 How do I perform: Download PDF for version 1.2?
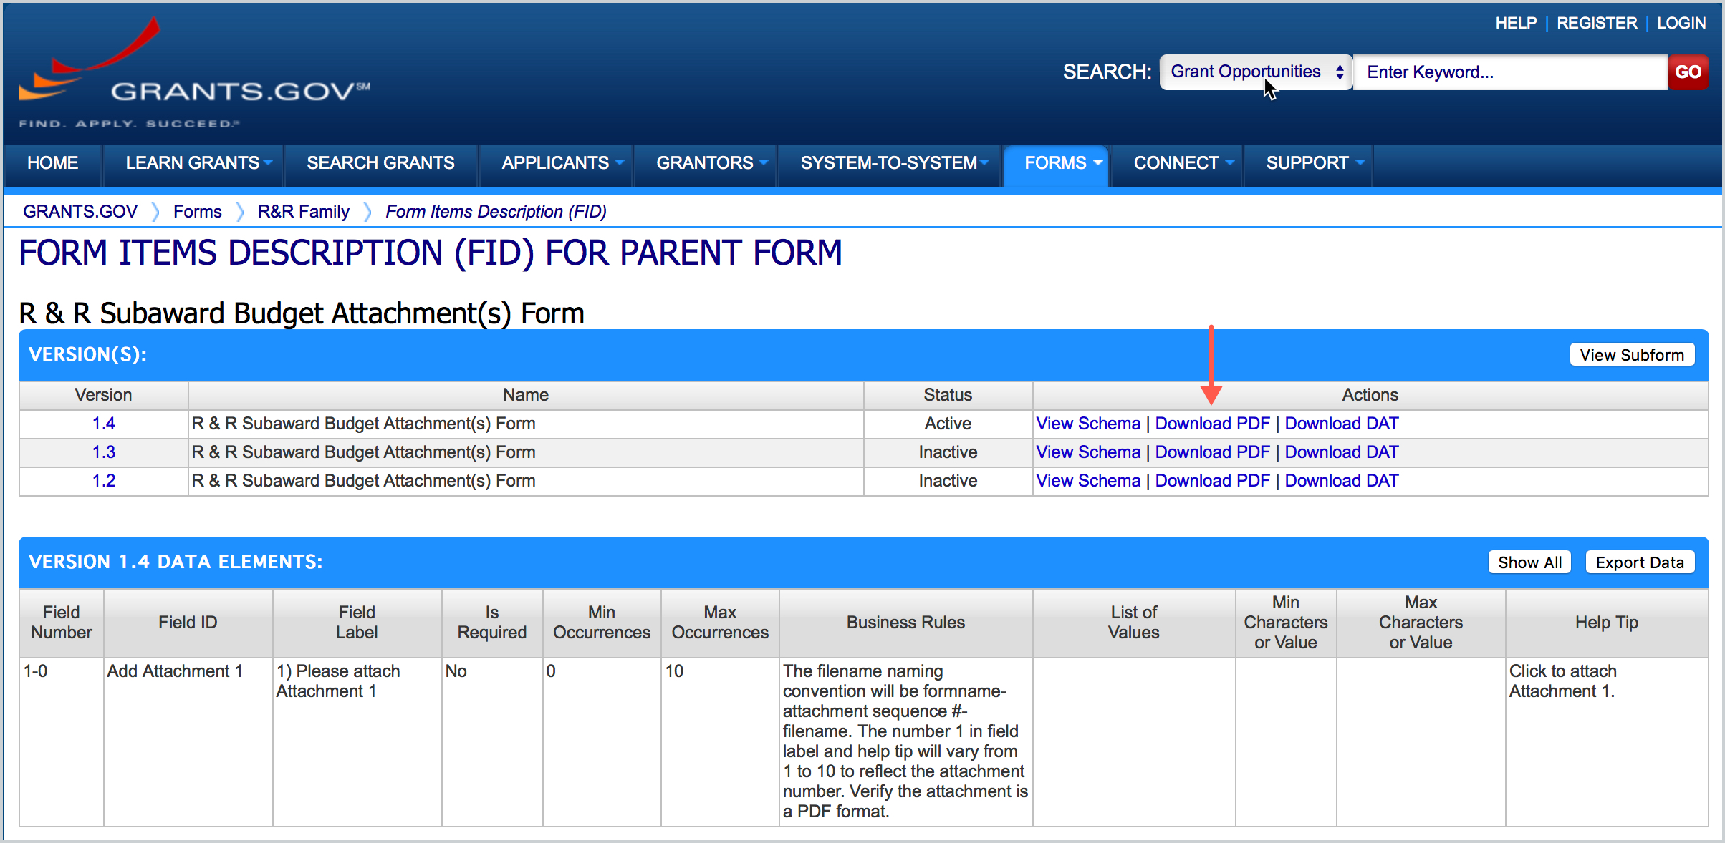pyautogui.click(x=1212, y=481)
